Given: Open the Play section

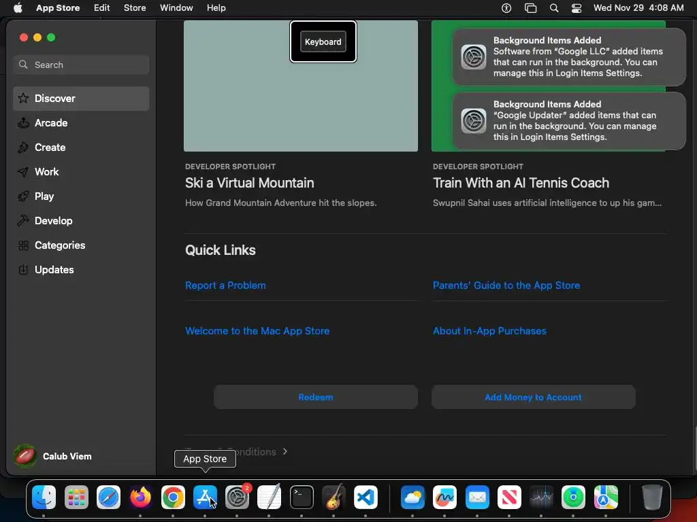Looking at the screenshot, I should (x=81, y=196).
